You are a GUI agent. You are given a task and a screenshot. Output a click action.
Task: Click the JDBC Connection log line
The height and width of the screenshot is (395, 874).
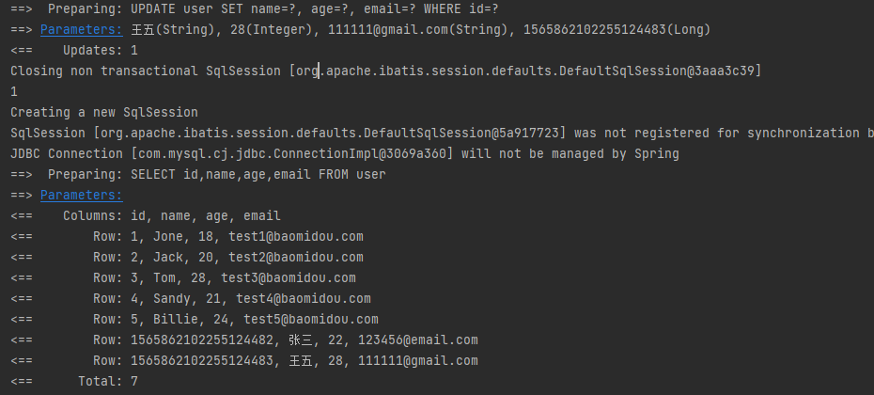[x=344, y=153]
